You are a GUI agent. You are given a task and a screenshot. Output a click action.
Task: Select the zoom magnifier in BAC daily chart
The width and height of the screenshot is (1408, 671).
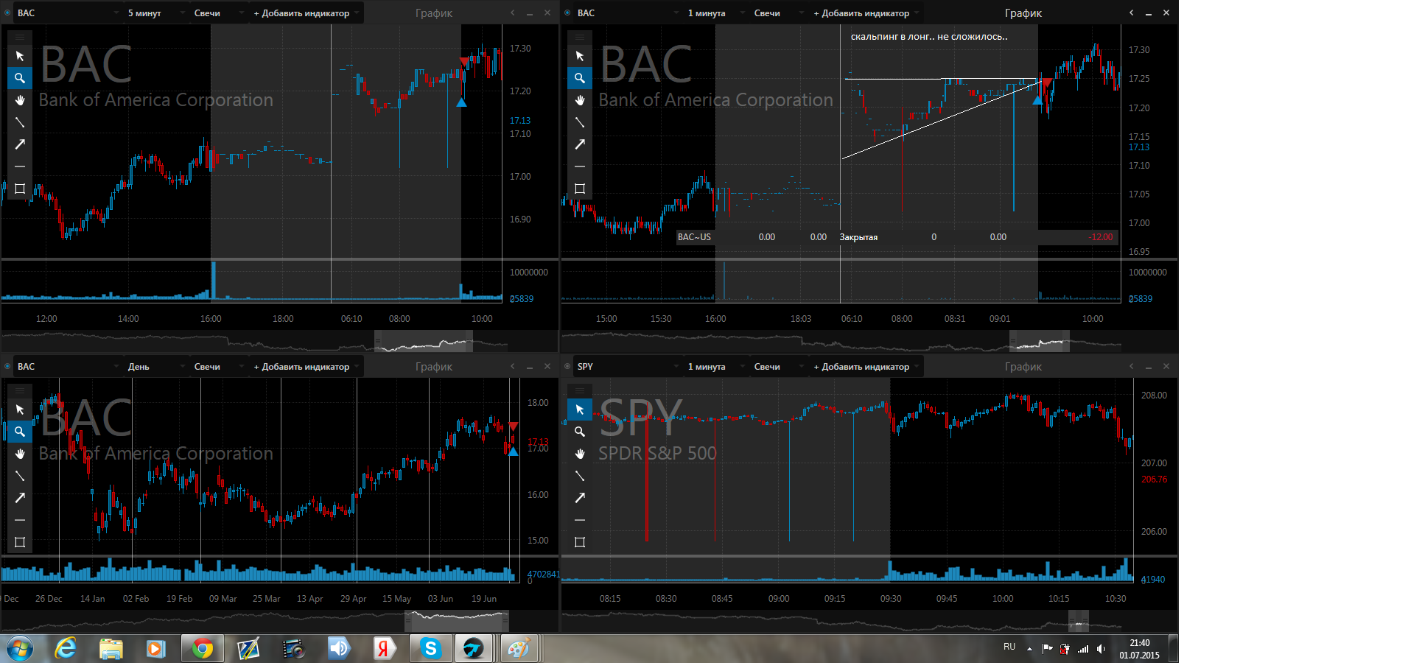pos(20,432)
